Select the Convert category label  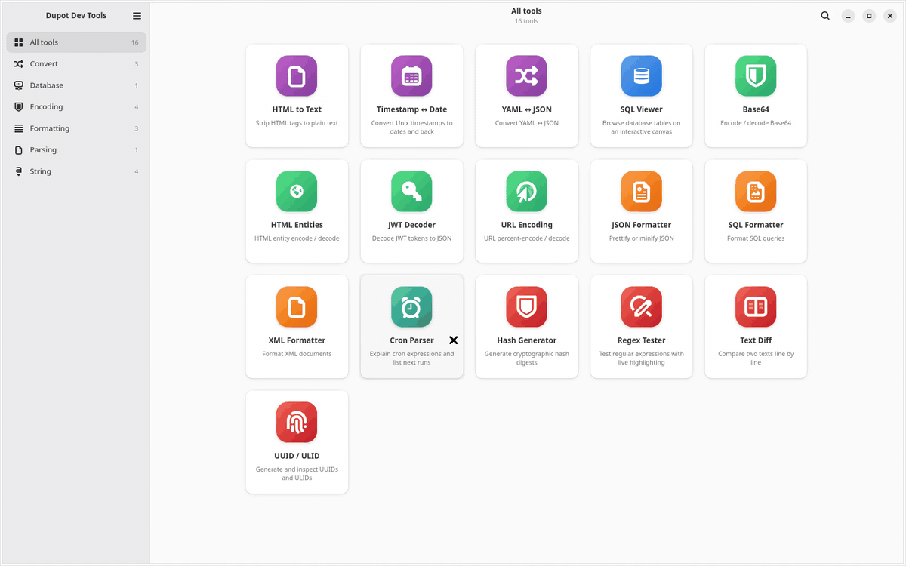tap(44, 64)
